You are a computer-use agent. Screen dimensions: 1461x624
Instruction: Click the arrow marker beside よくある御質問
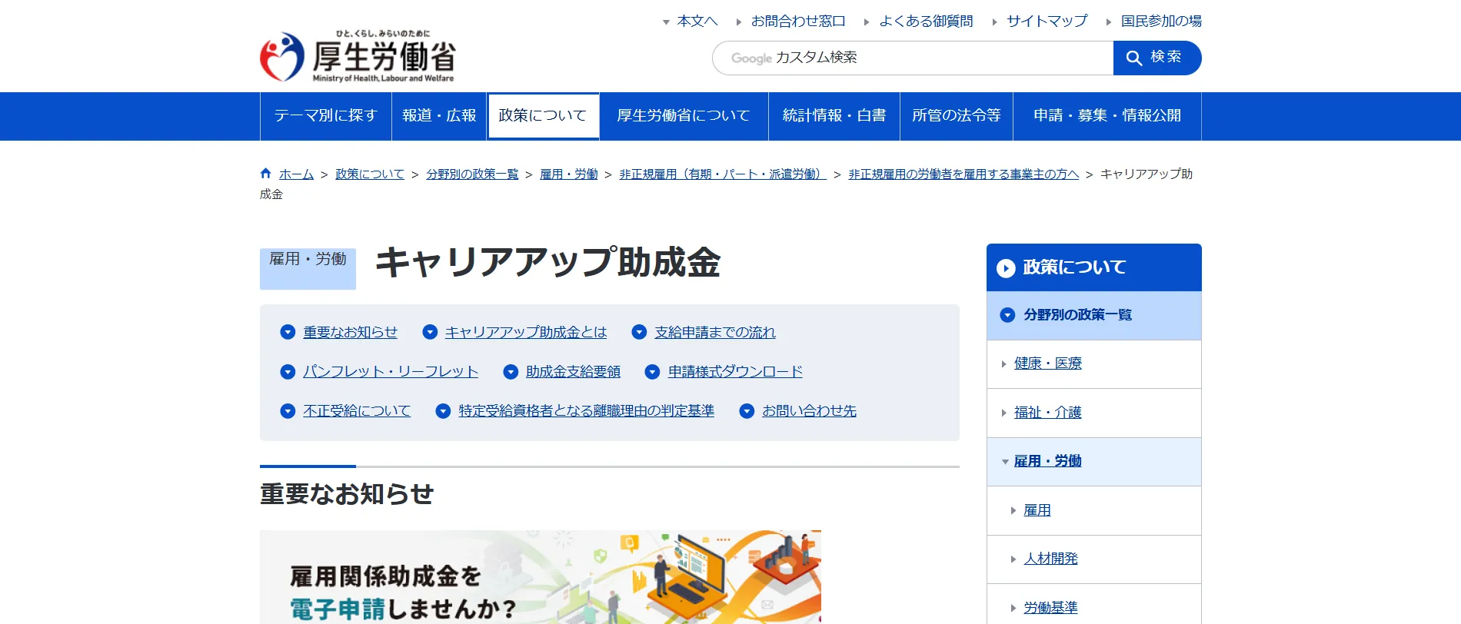[x=867, y=22]
